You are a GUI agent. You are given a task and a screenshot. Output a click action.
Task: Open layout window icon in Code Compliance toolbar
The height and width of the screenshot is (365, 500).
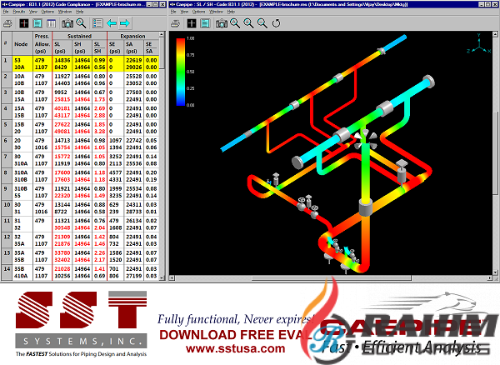coord(37,23)
